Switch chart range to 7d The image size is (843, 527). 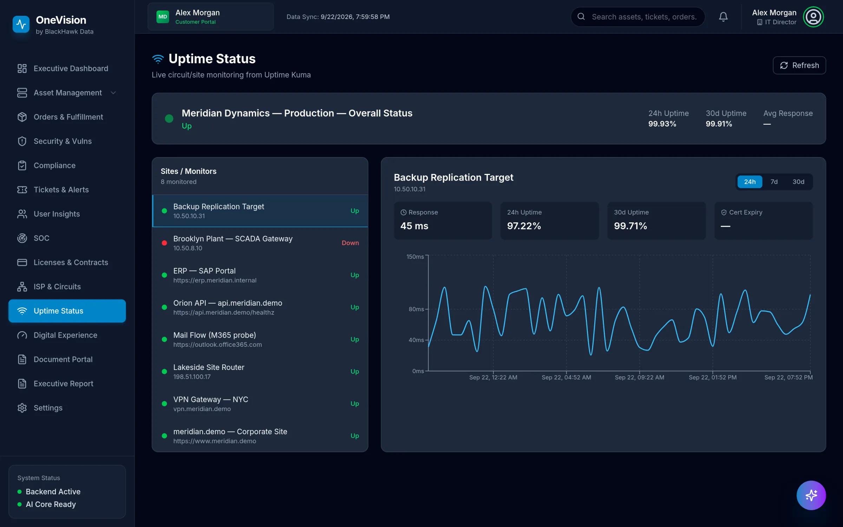click(x=774, y=182)
